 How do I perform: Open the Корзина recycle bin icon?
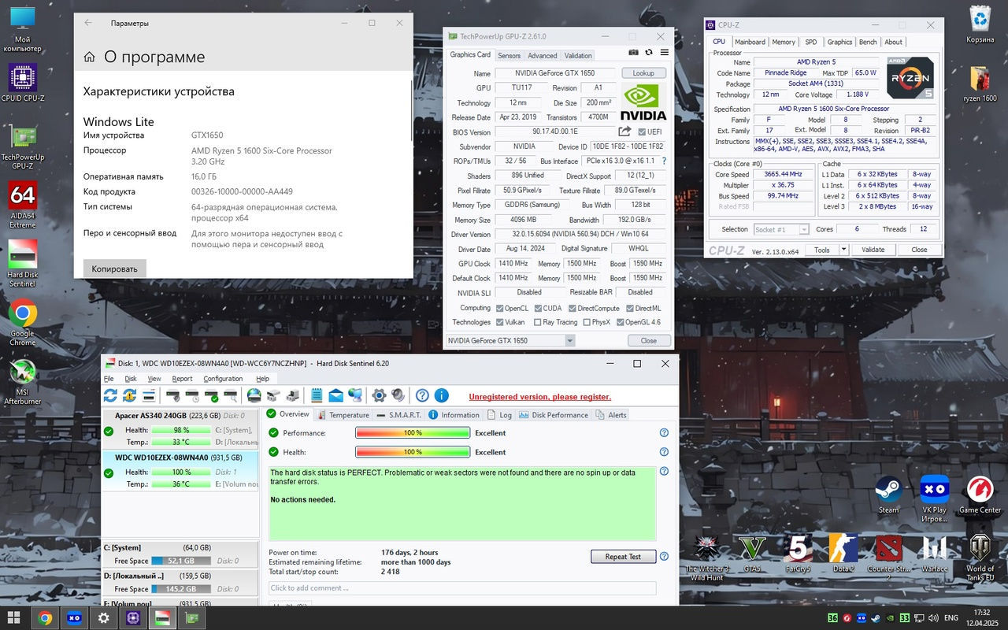point(980,24)
